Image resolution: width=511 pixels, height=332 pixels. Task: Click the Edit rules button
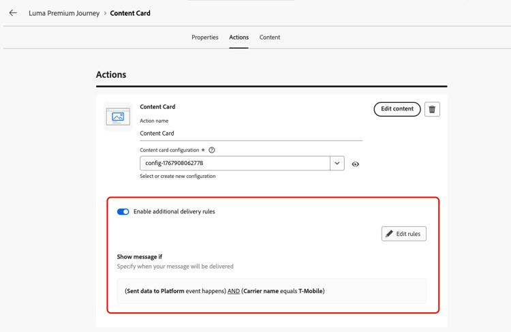(404, 234)
